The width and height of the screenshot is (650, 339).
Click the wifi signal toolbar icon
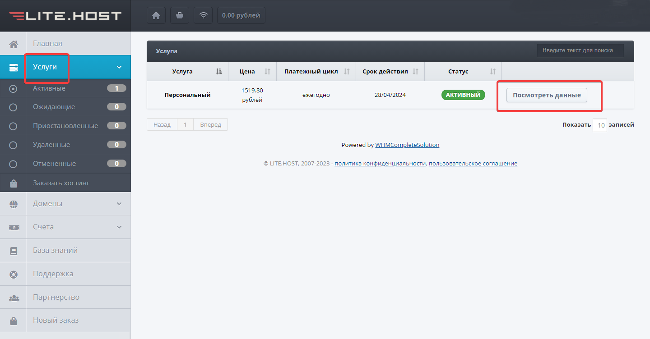[x=203, y=15]
